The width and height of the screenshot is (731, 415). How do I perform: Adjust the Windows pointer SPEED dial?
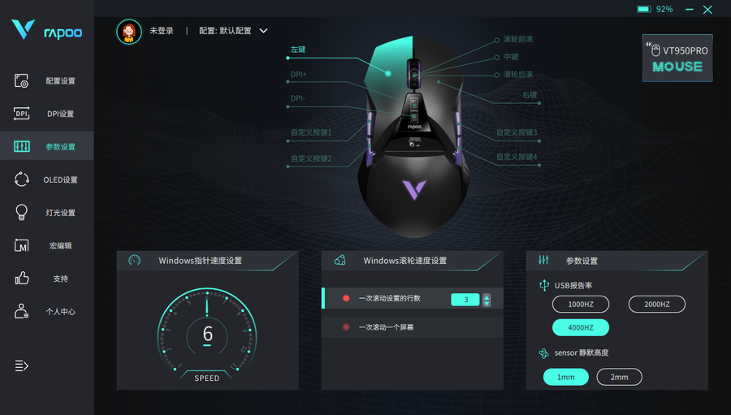(x=207, y=335)
